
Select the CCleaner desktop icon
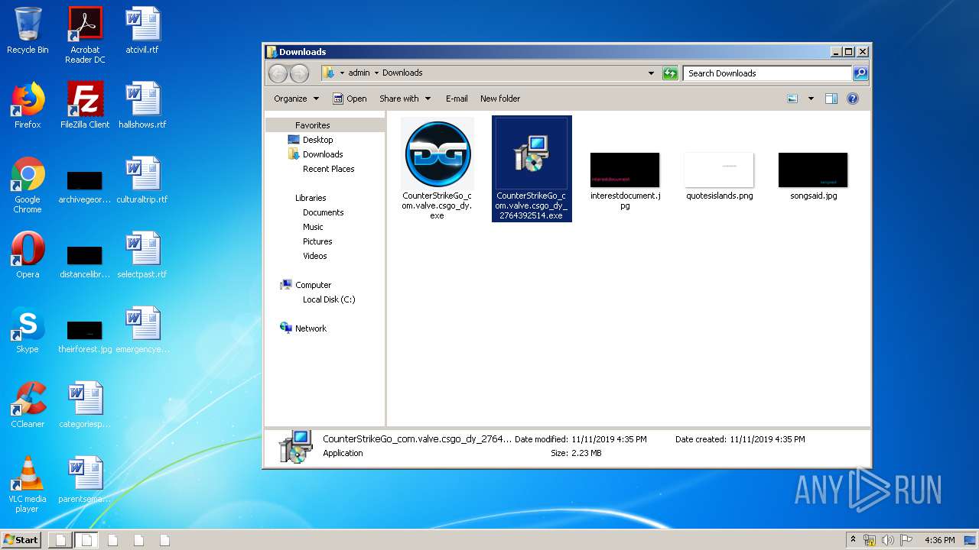click(x=28, y=404)
